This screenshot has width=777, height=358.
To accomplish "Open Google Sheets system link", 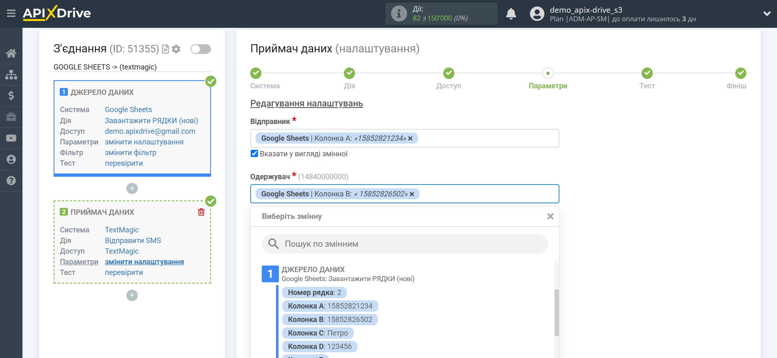I will 128,110.
